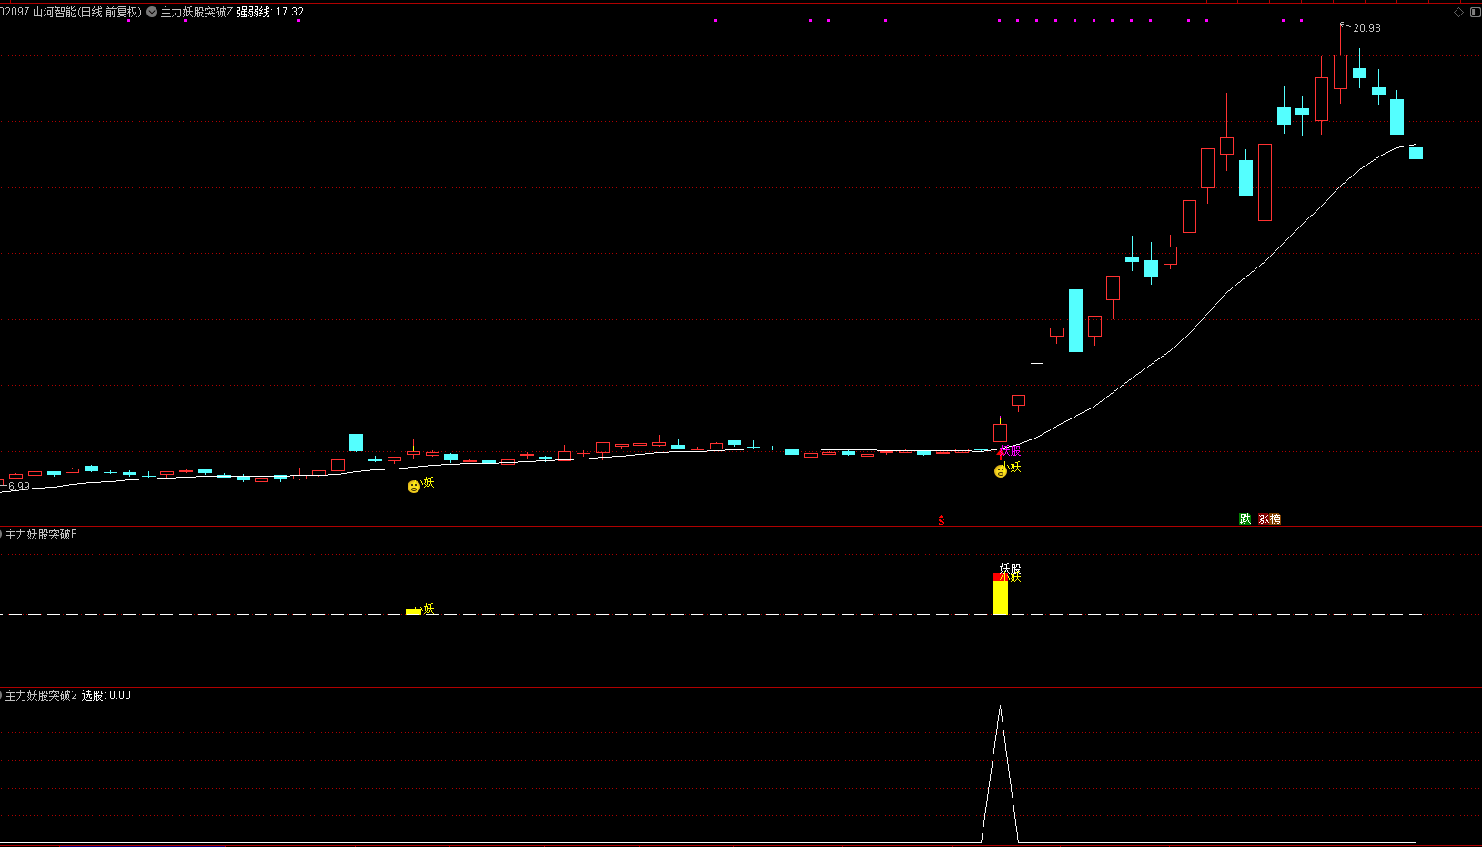Open the indicator dropdown beside 主力妖股突破Z
Screen dimensions: 1482x847
pos(152,12)
